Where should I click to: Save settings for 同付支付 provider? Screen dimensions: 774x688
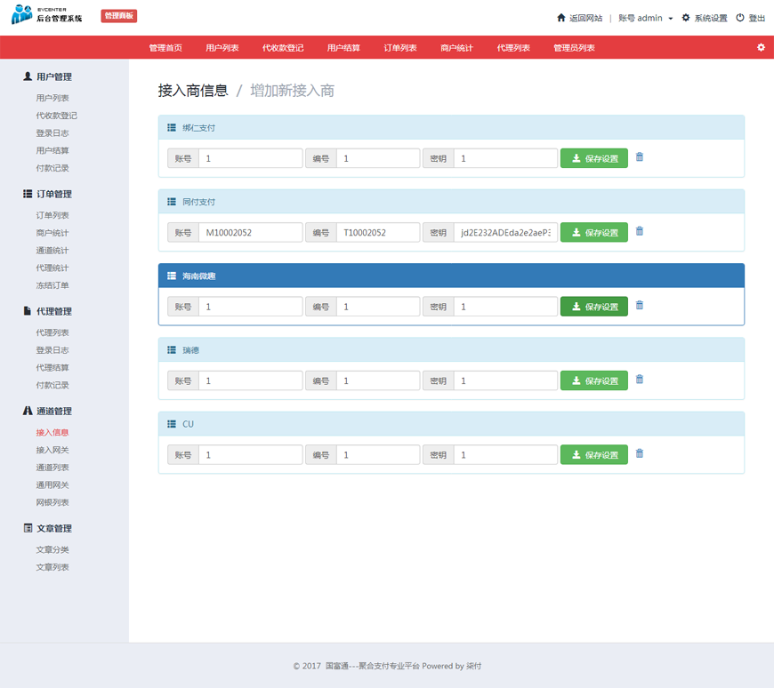click(593, 232)
